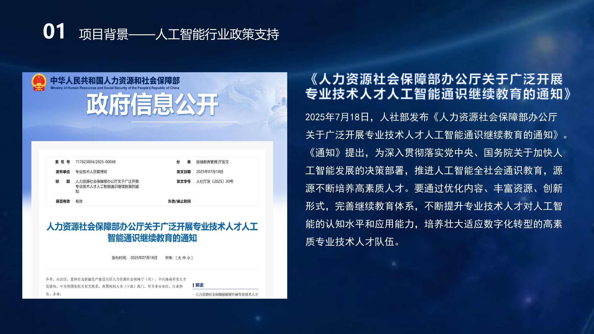This screenshot has height=334, width=594.
Task: Click the blue bar icon beside 解读
Action: [193, 285]
